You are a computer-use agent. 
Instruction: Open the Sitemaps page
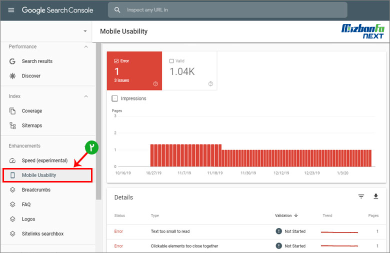pos(32,125)
